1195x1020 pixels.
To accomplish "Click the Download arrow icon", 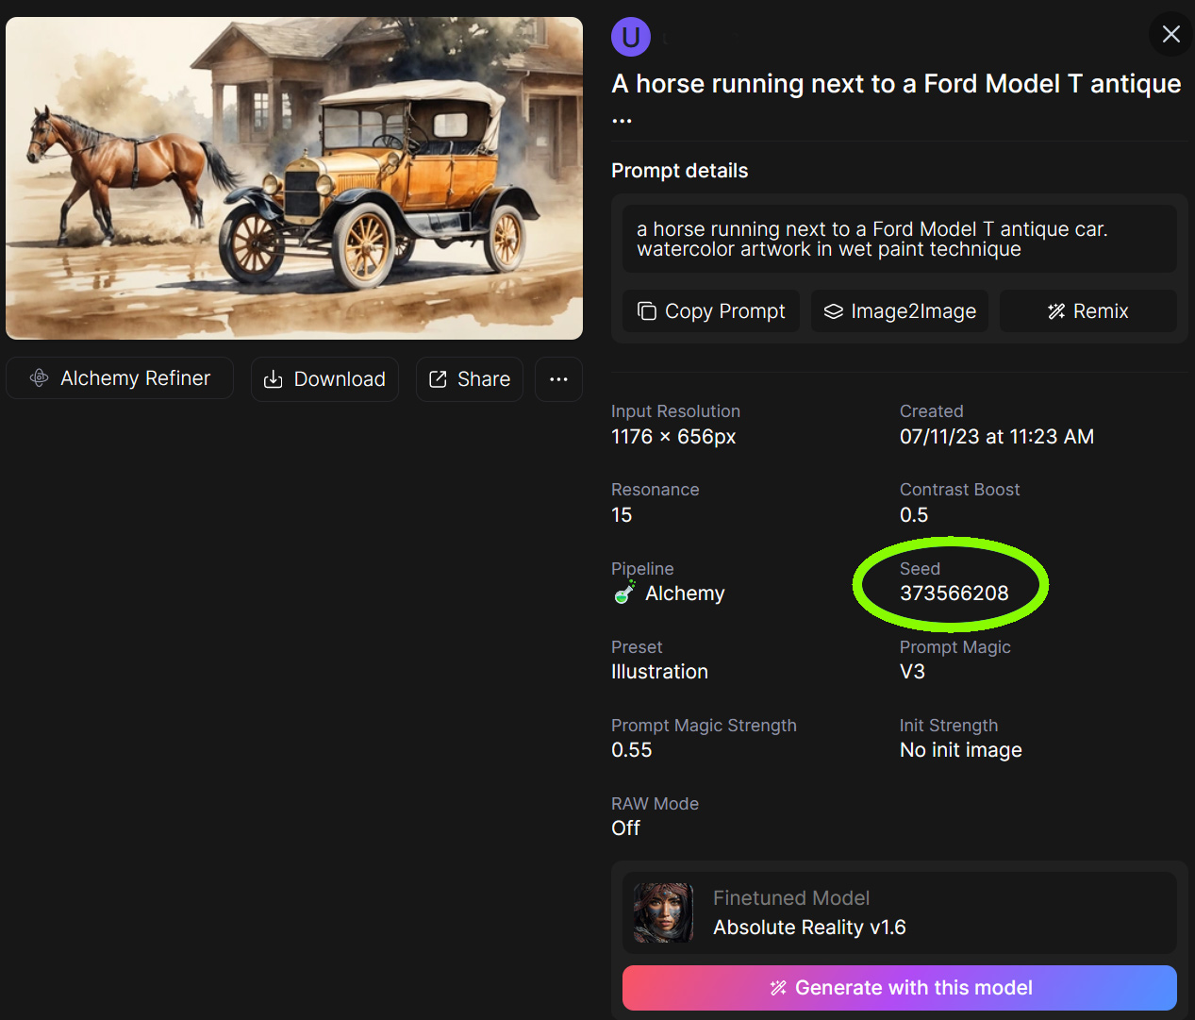I will click(x=274, y=379).
